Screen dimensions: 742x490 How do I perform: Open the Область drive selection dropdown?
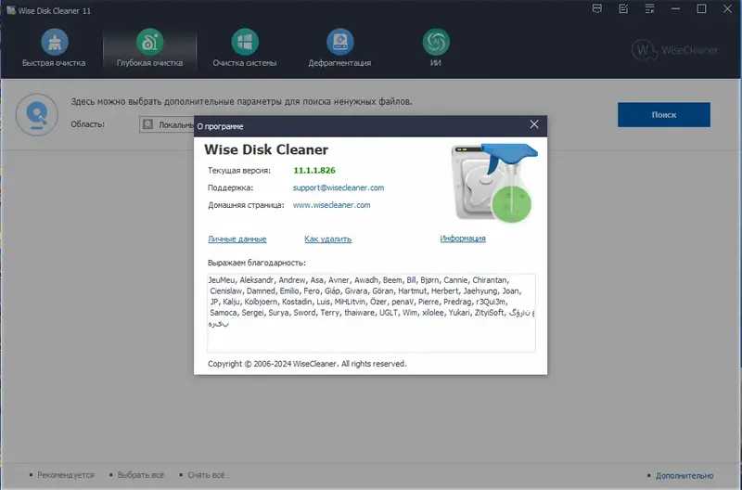167,124
